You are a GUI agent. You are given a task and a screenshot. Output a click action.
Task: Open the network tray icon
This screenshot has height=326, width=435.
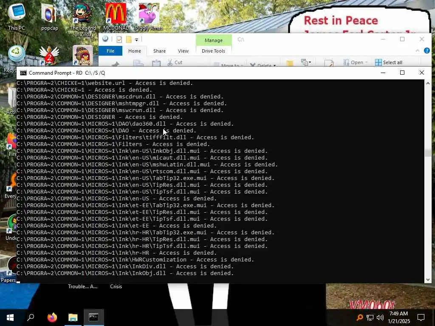[370, 318]
